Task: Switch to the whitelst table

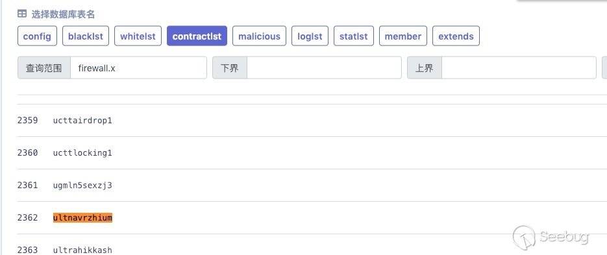Action: click(x=138, y=36)
